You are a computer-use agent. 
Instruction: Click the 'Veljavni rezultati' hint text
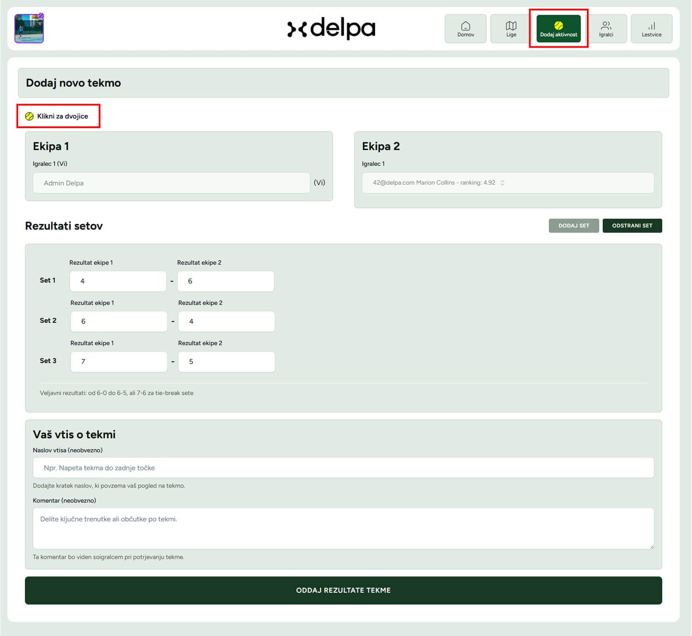[116, 393]
